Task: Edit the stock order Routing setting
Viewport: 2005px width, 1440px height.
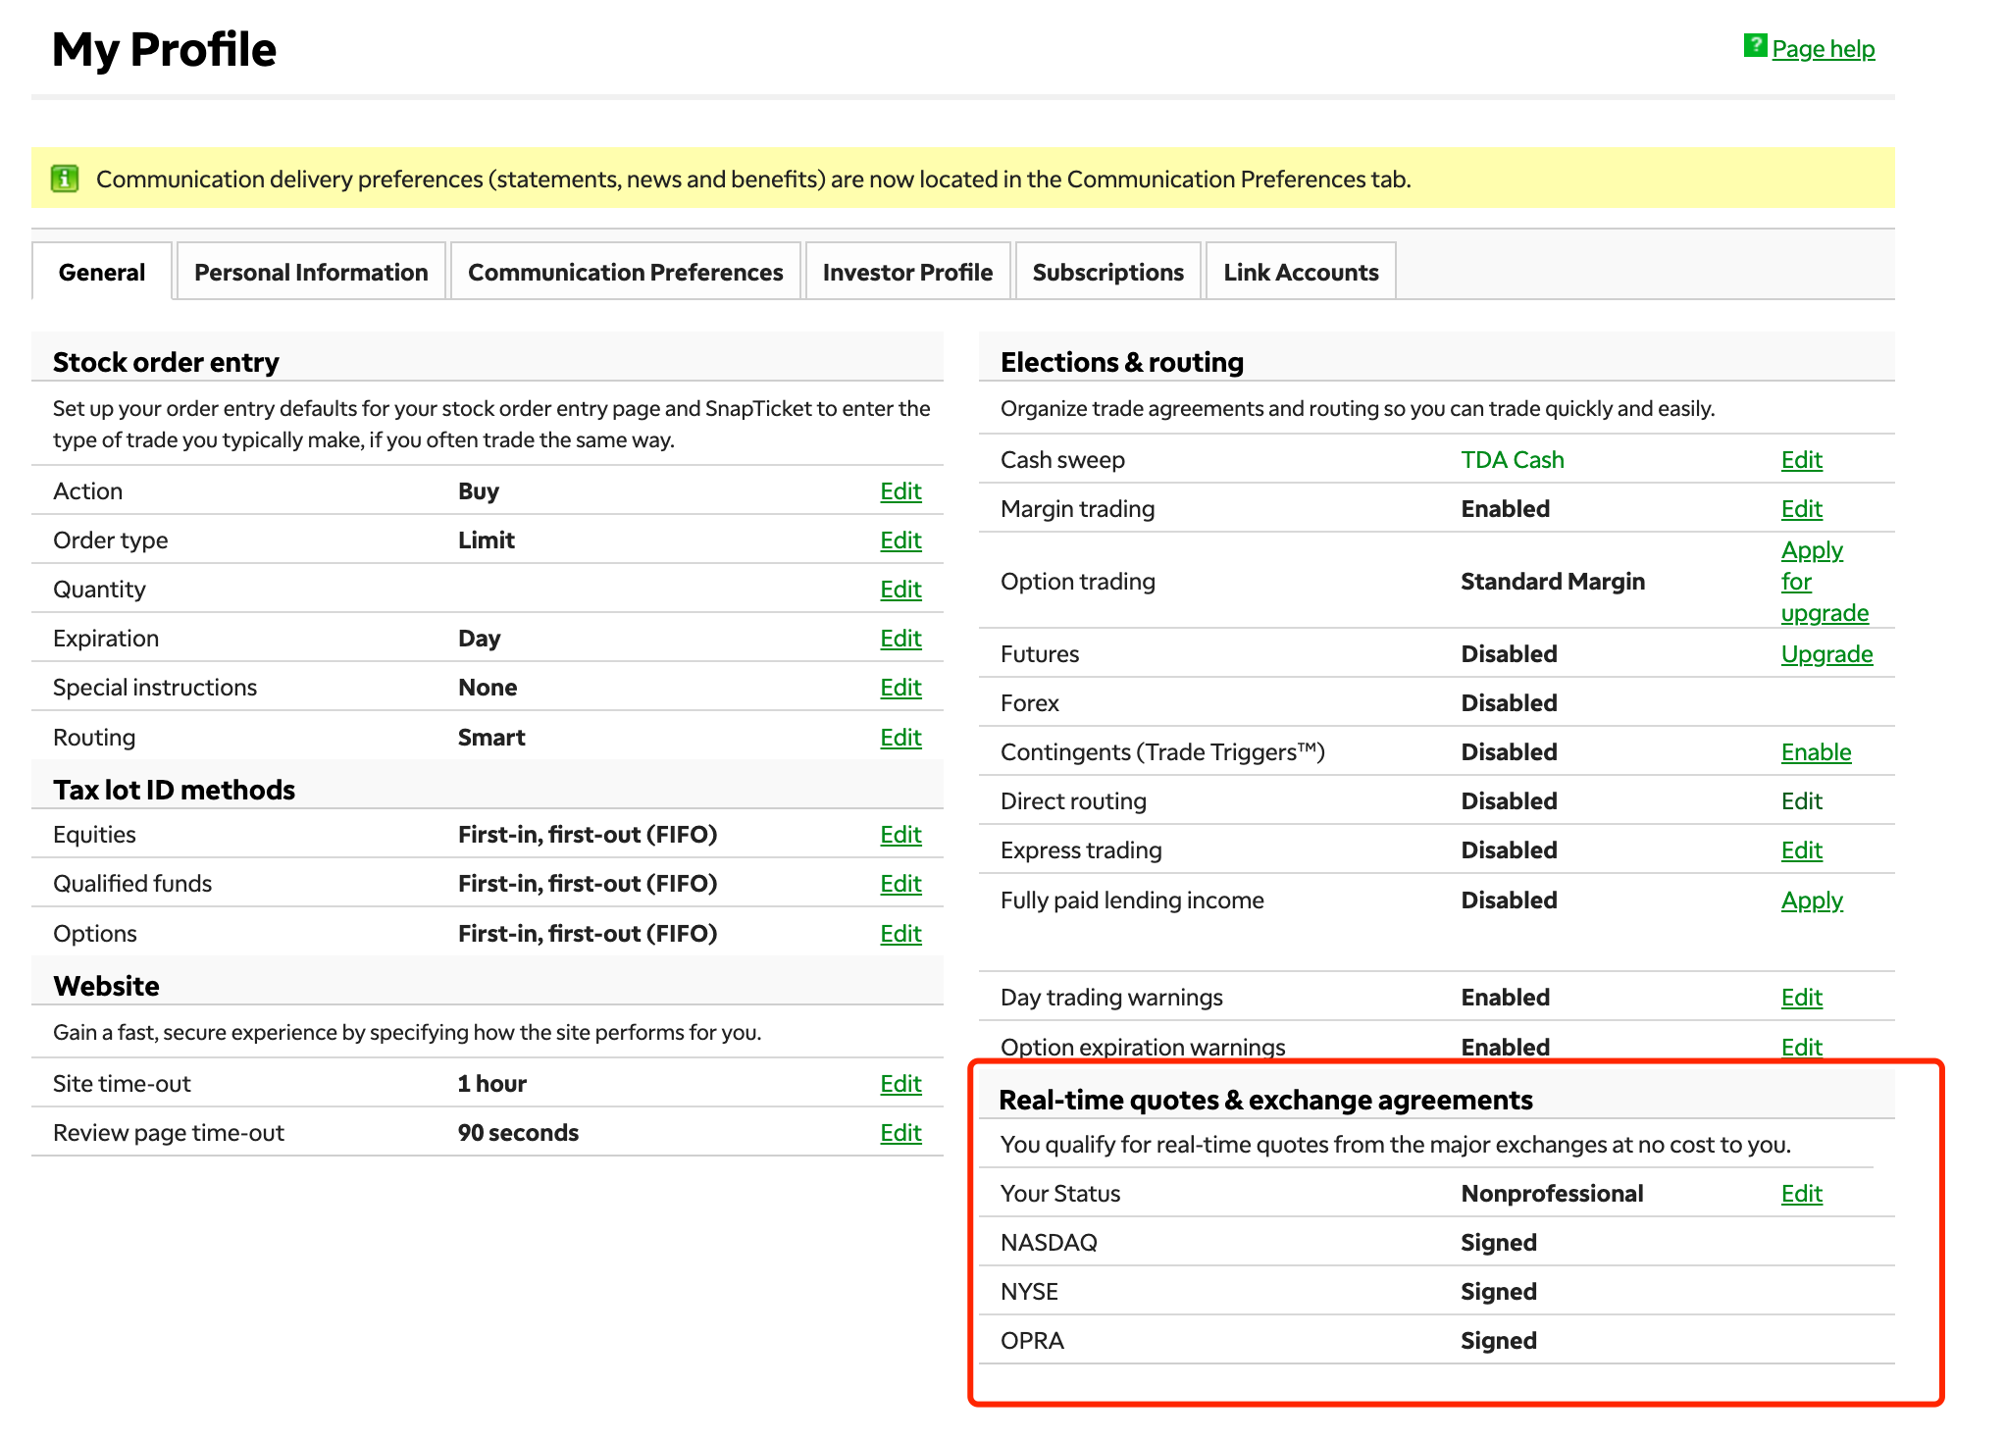Action: [x=900, y=738]
